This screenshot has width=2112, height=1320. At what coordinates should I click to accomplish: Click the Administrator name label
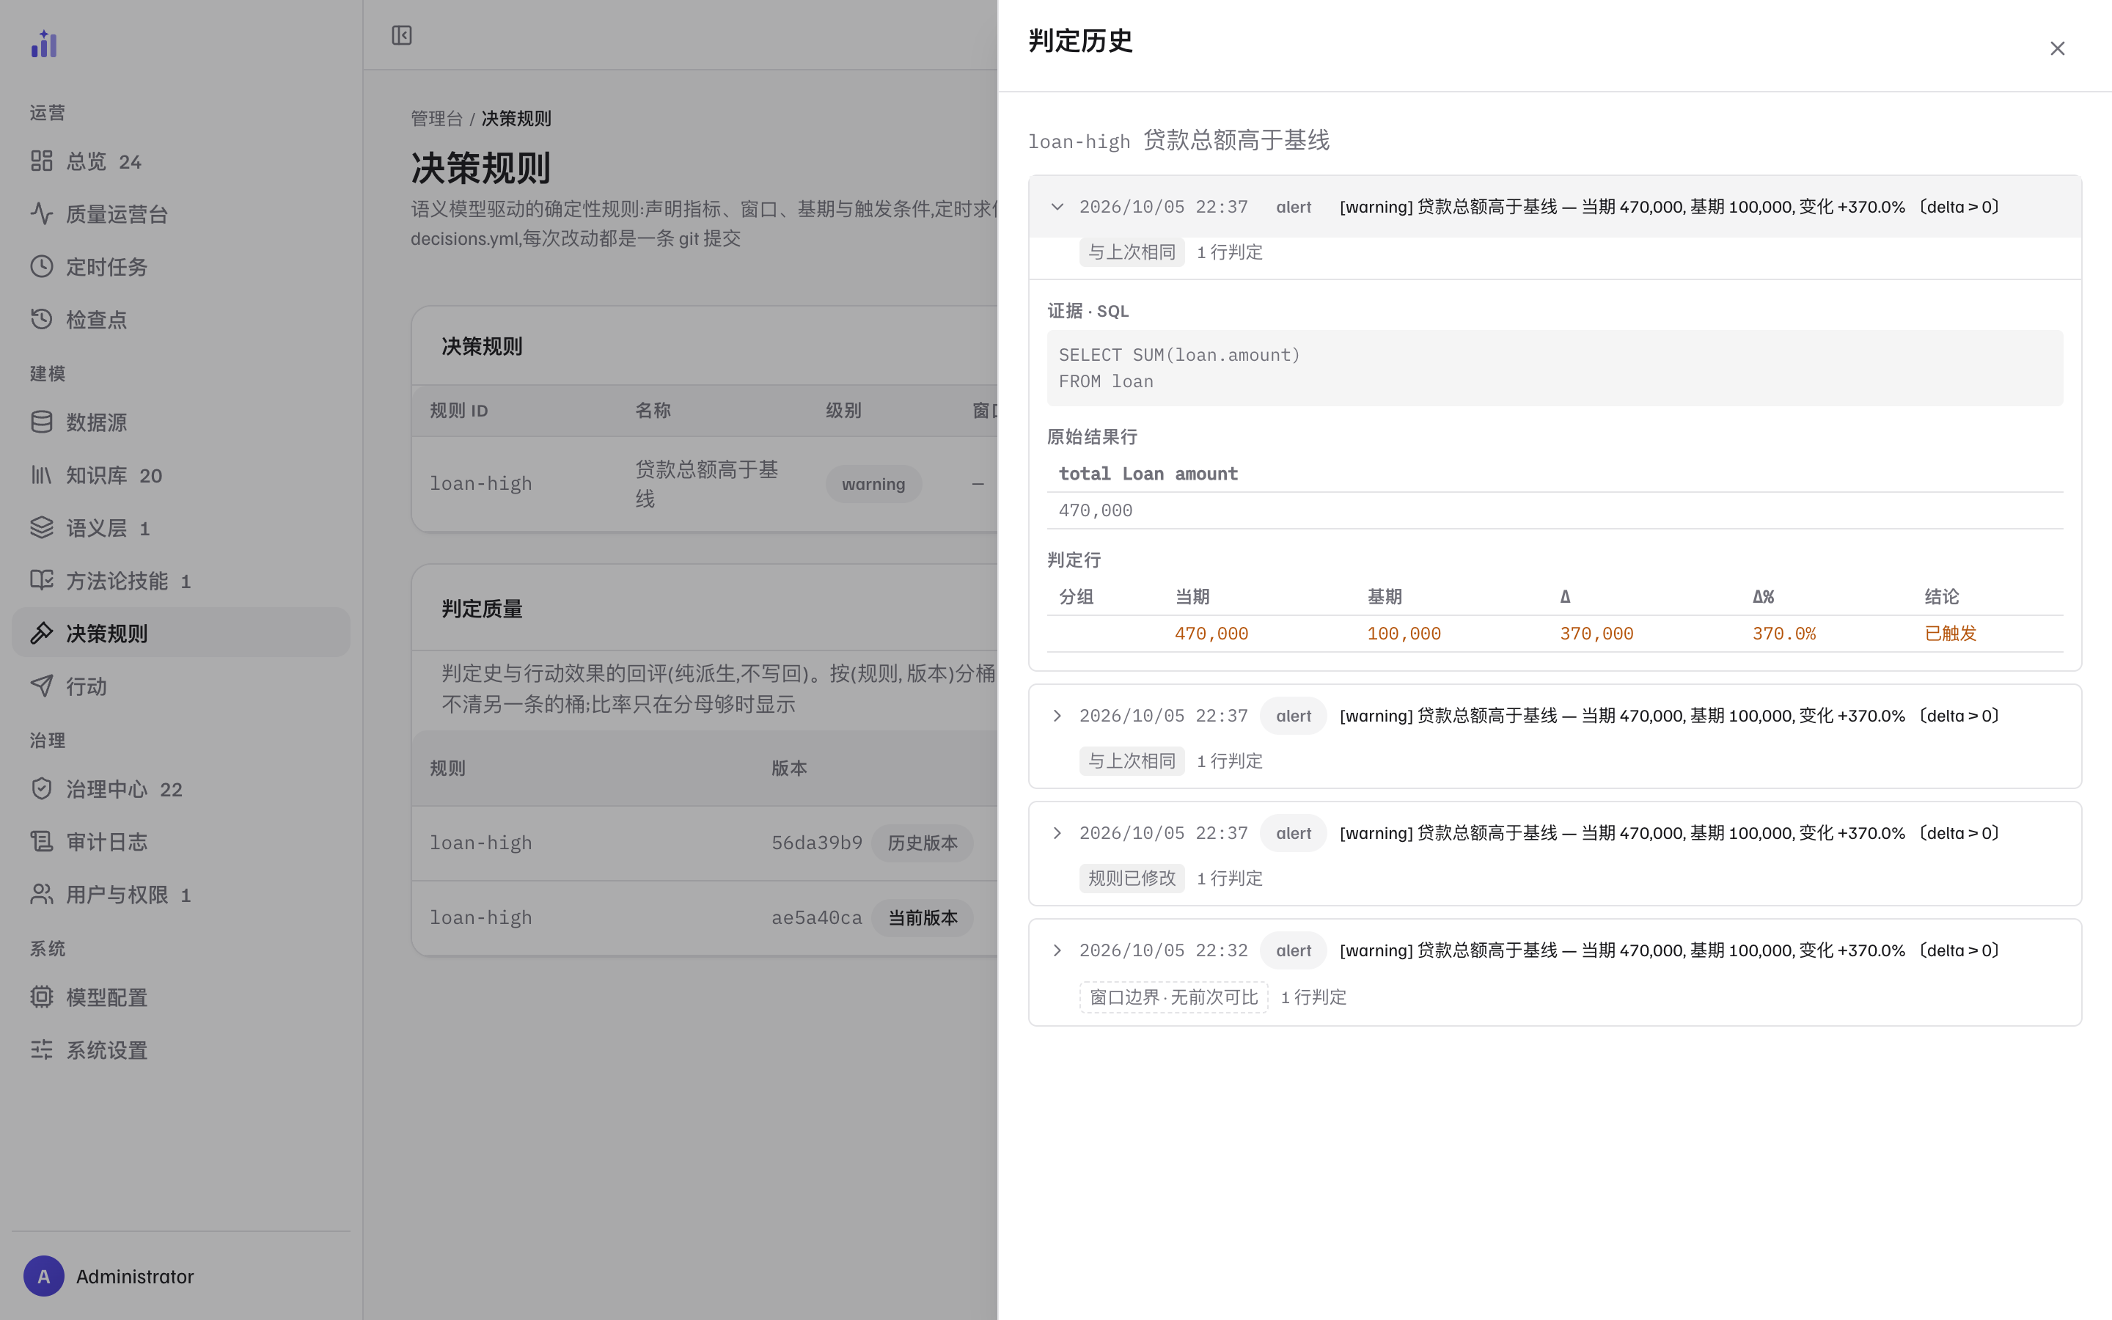coord(135,1276)
